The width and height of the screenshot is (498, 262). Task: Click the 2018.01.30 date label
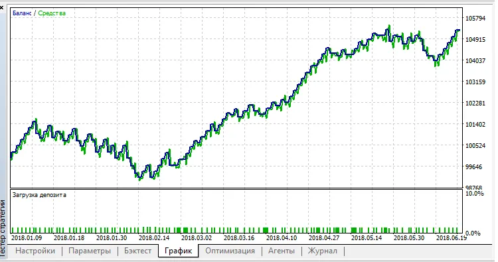112,237
